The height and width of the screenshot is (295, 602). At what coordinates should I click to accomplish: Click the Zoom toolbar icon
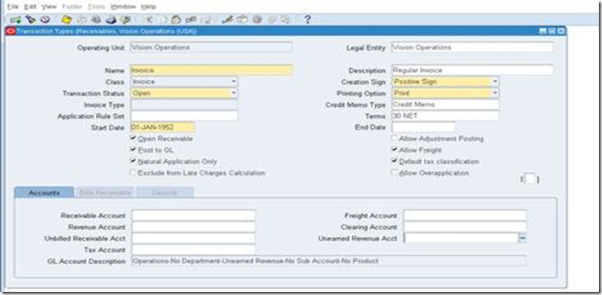(x=242, y=19)
